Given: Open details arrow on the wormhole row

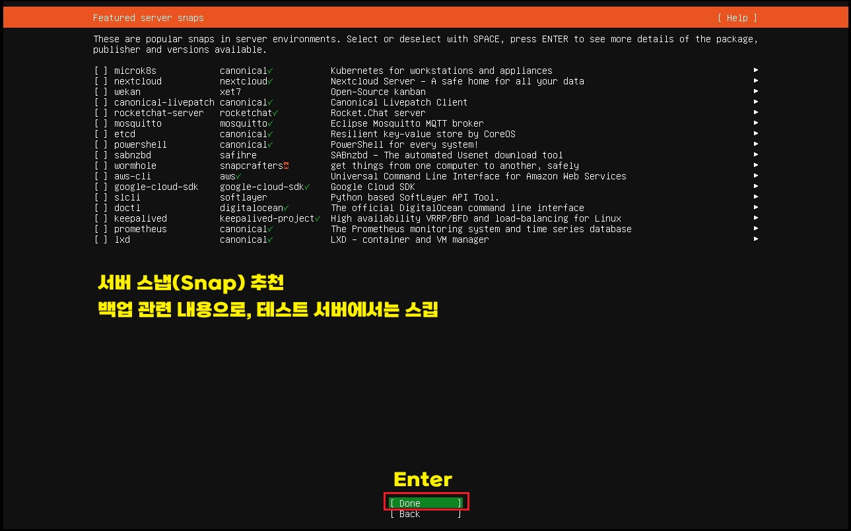Looking at the screenshot, I should click(x=756, y=166).
